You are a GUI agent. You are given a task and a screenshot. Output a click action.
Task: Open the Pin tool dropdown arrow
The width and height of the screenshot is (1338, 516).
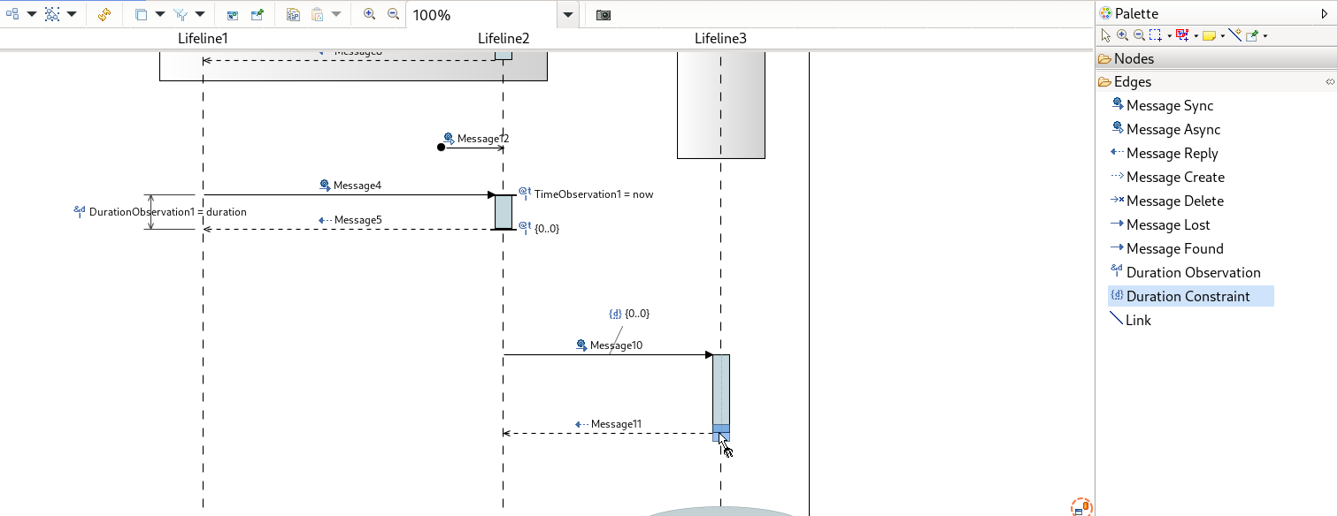1265,36
